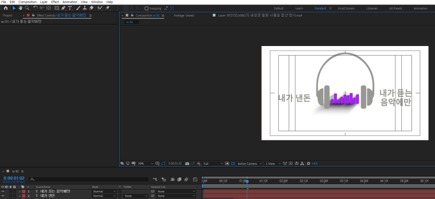Click the blue current time indicator in timeline

click(247, 181)
